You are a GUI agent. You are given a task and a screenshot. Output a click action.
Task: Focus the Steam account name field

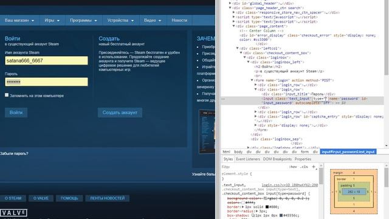[x=46, y=61]
